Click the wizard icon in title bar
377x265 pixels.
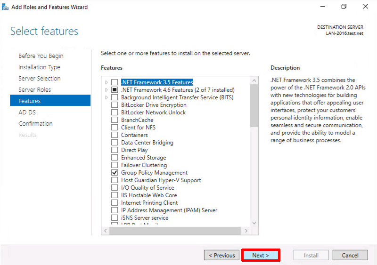click(x=5, y=7)
